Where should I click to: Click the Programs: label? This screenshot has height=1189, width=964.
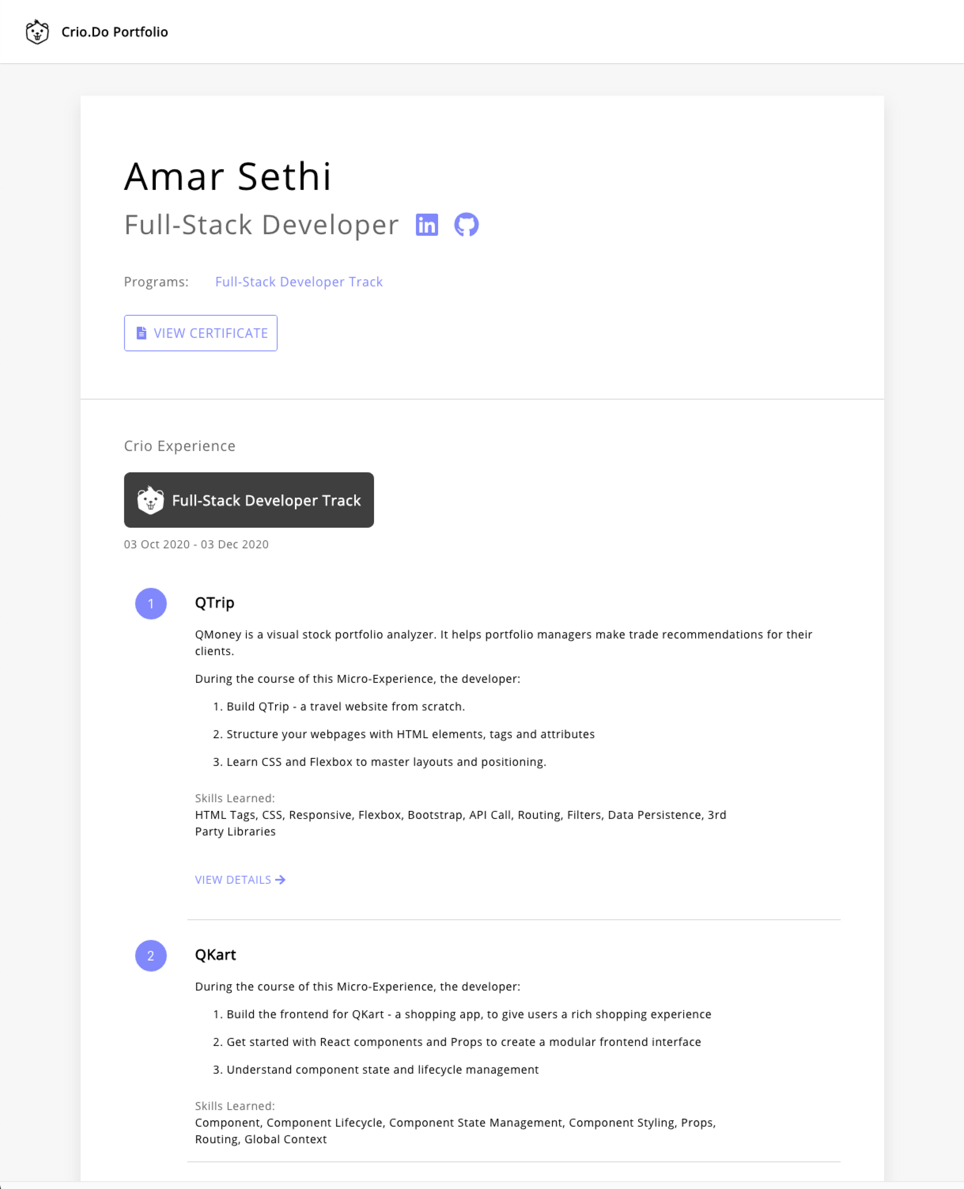[156, 282]
